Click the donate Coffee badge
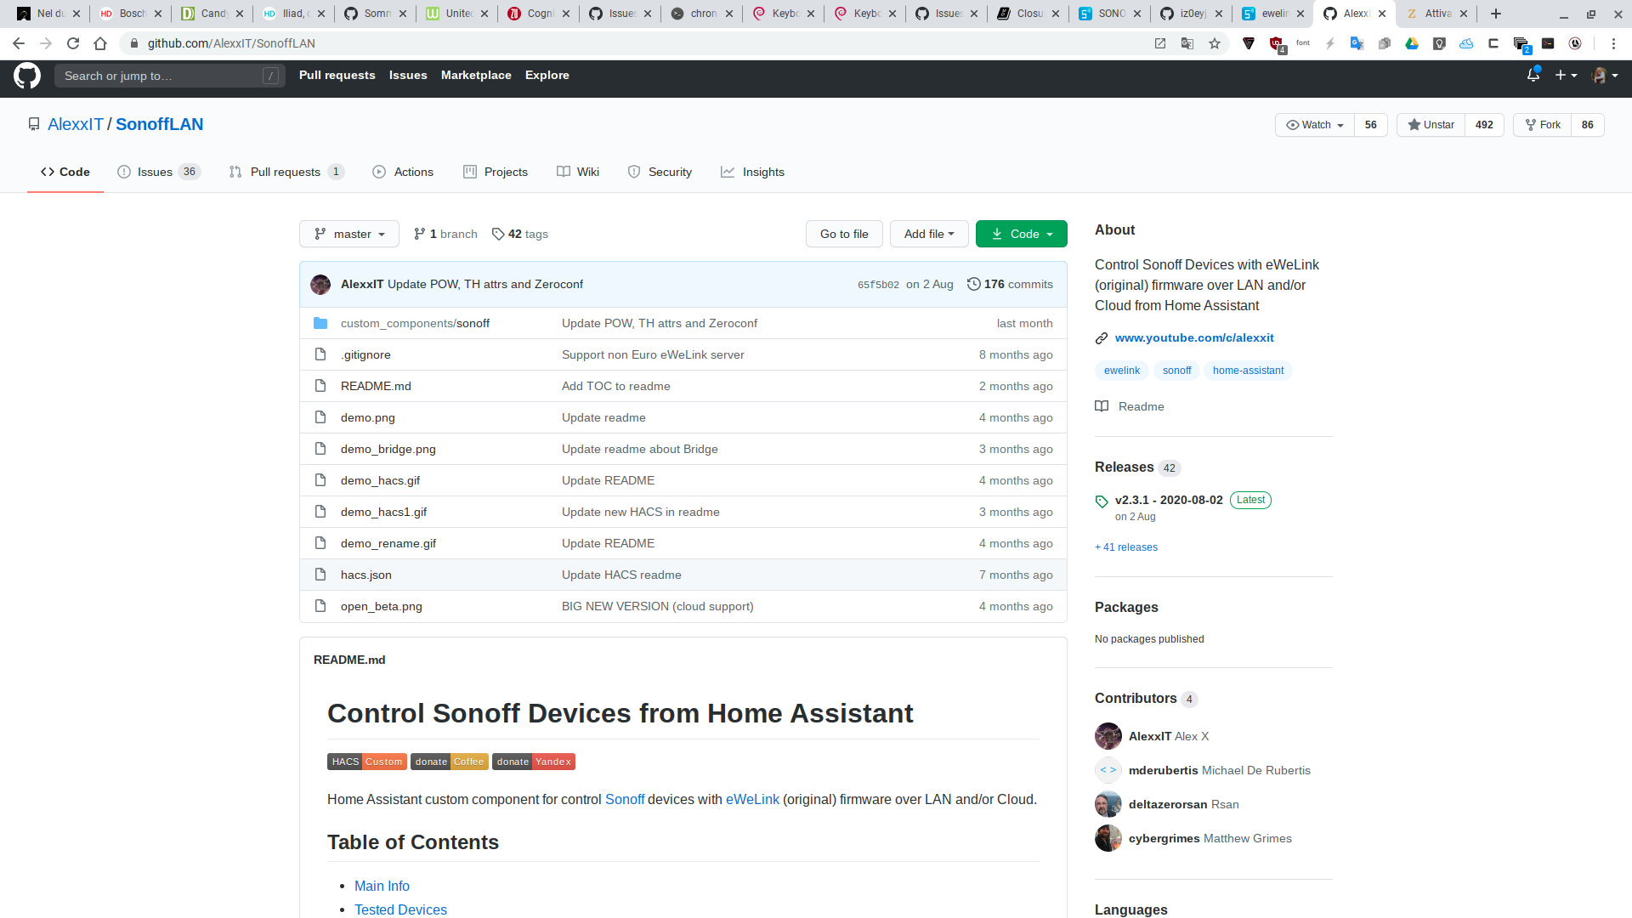Viewport: 1632px width, 918px height. [450, 762]
